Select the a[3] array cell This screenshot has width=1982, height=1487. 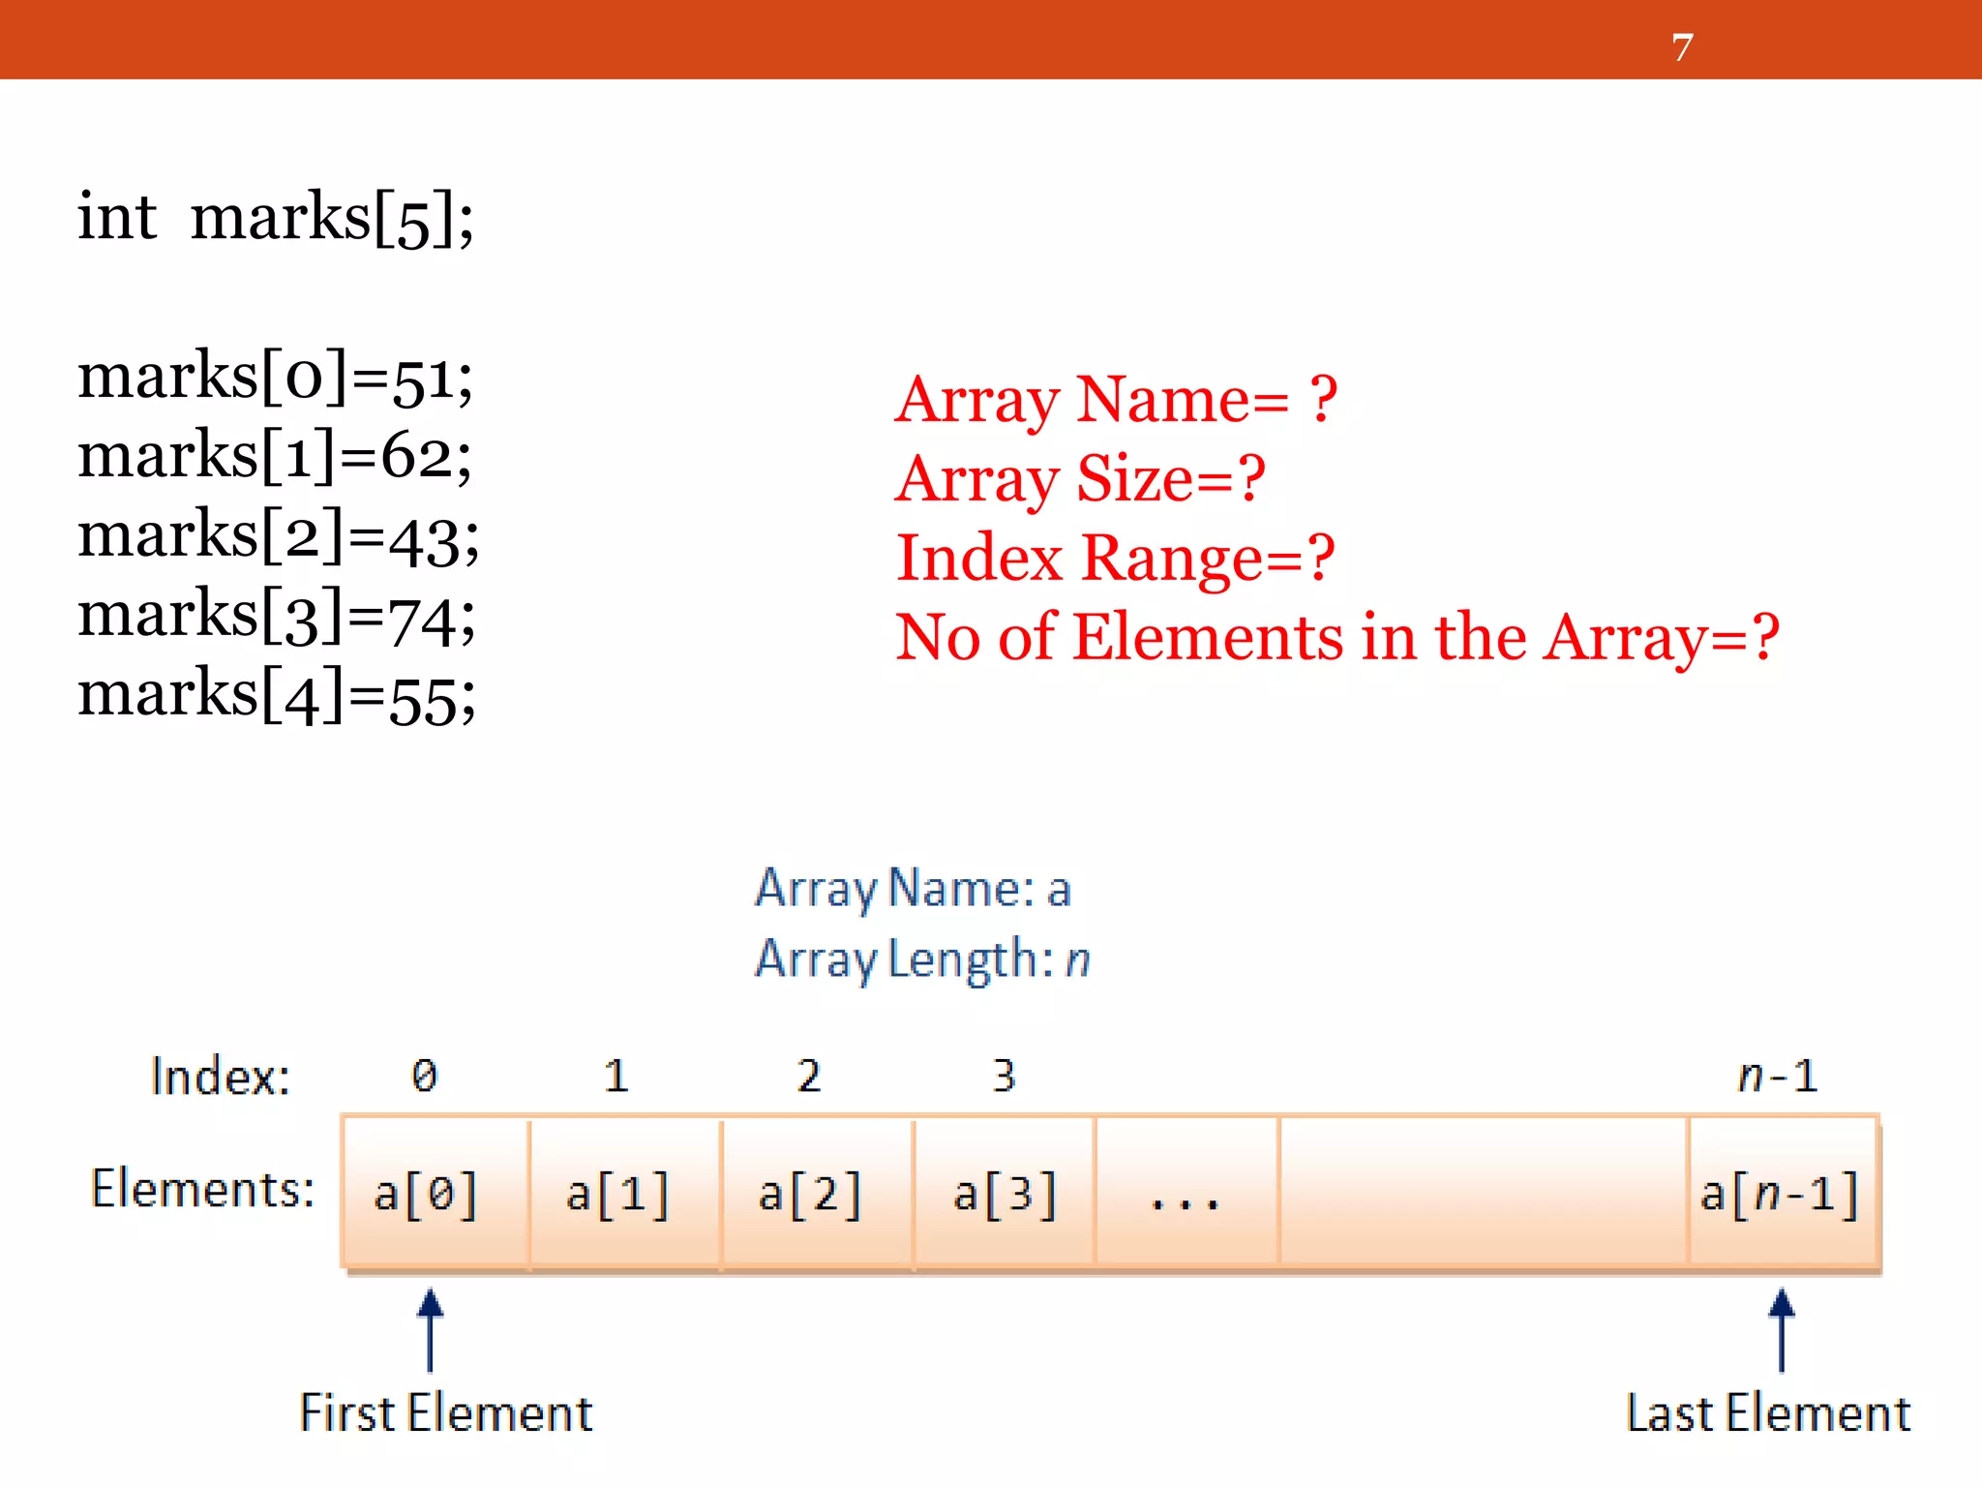pos(1005,1192)
